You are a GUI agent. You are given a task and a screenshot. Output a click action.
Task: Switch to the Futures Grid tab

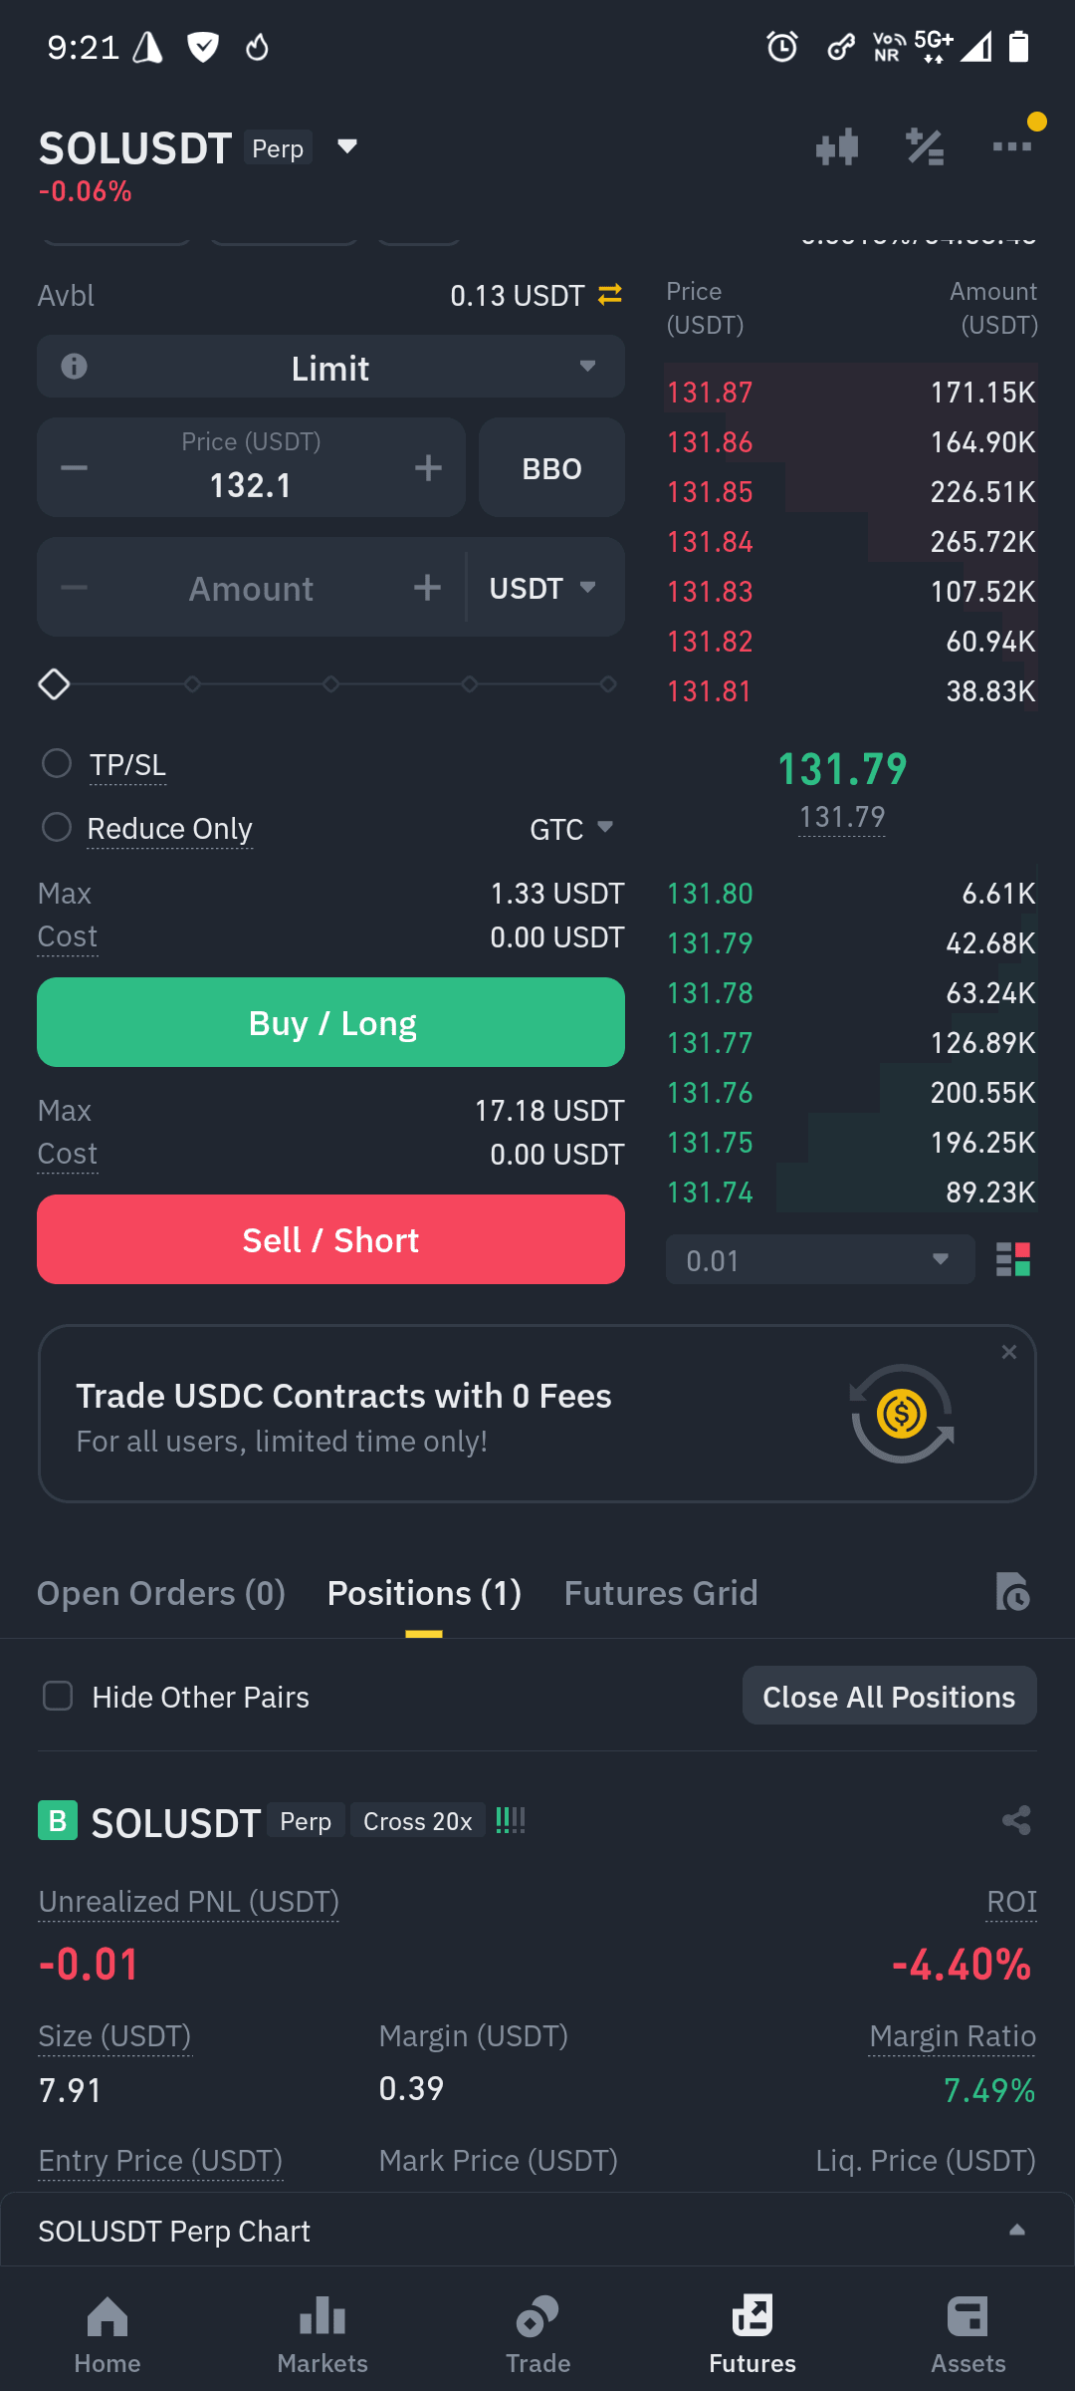pyautogui.click(x=661, y=1592)
